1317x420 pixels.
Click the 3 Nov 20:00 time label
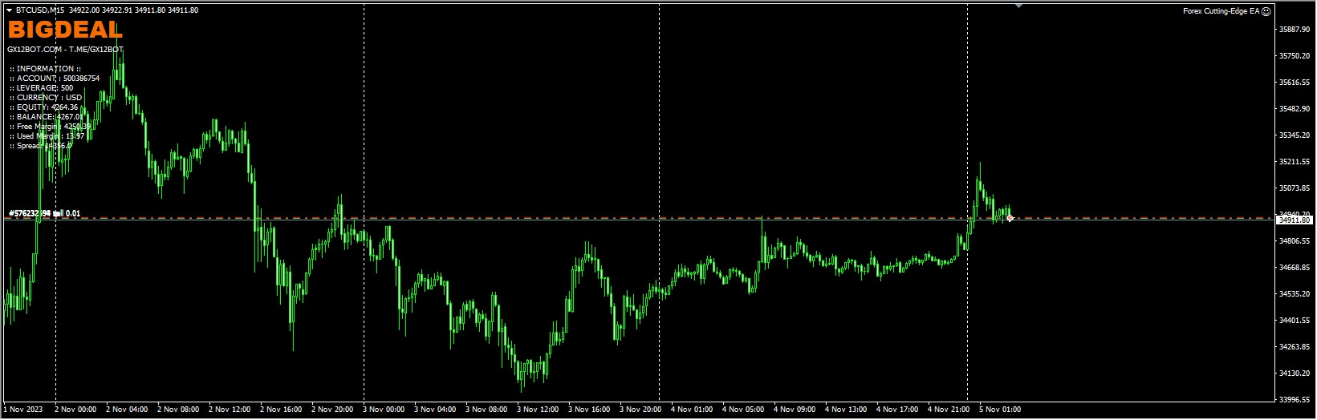point(640,410)
